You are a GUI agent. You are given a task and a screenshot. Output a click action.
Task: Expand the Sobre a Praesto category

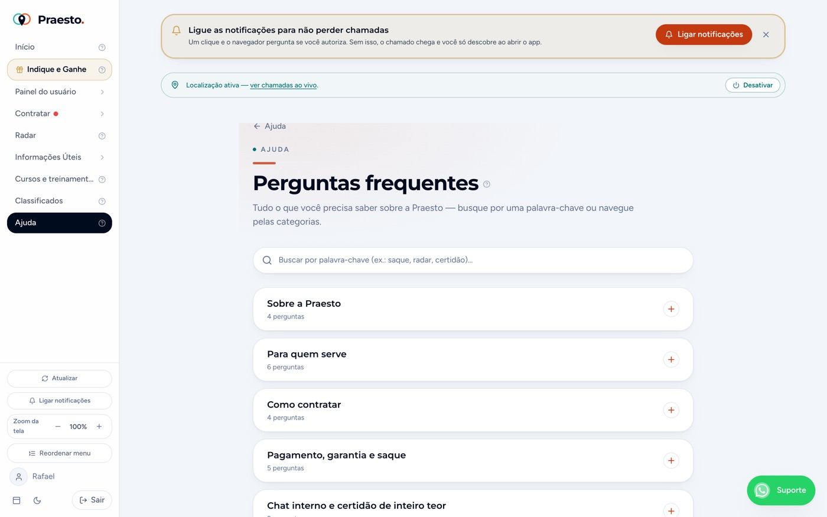point(671,309)
